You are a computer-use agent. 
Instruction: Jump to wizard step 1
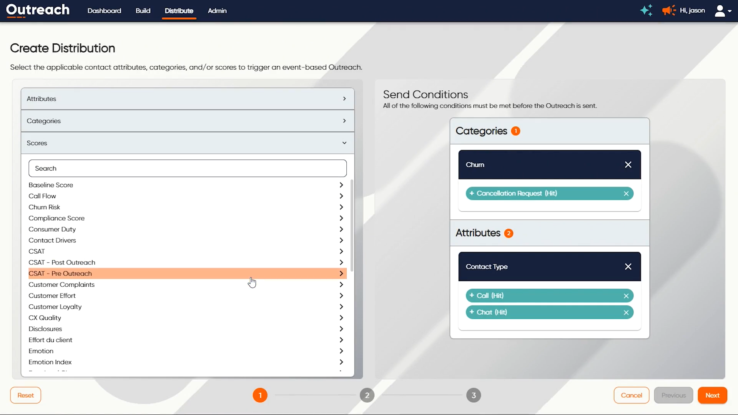click(x=260, y=395)
